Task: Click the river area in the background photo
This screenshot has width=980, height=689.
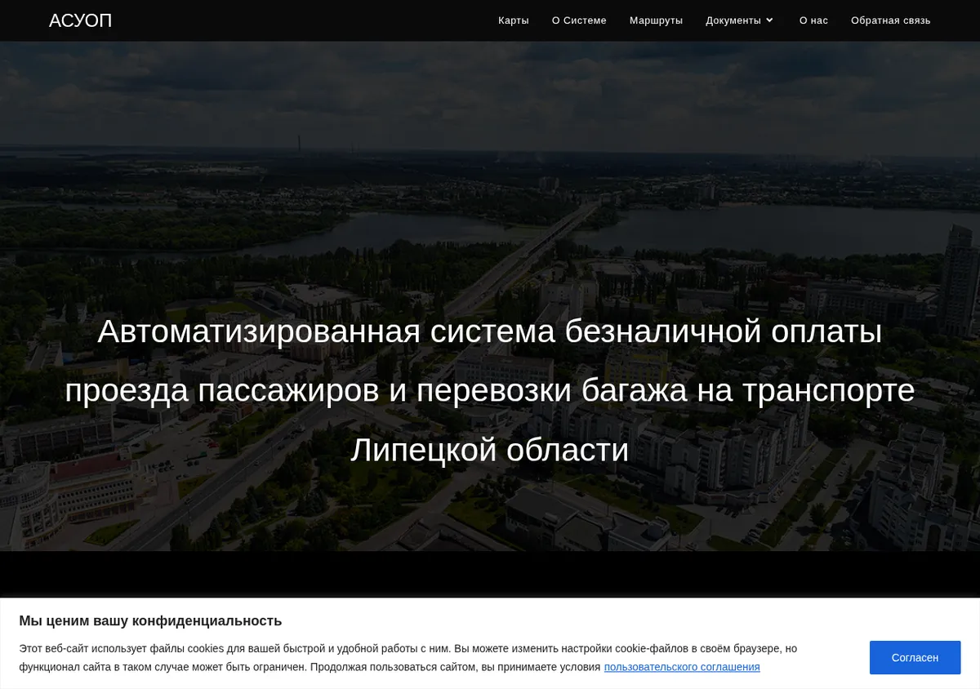Action: point(776,229)
